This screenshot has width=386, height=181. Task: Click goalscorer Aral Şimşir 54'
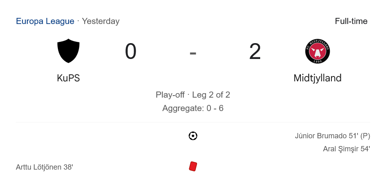point(346,149)
